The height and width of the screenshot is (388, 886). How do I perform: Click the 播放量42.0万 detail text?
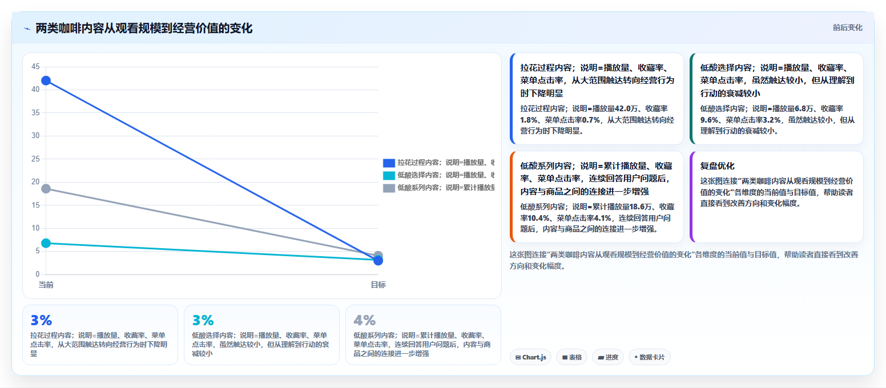click(x=619, y=108)
